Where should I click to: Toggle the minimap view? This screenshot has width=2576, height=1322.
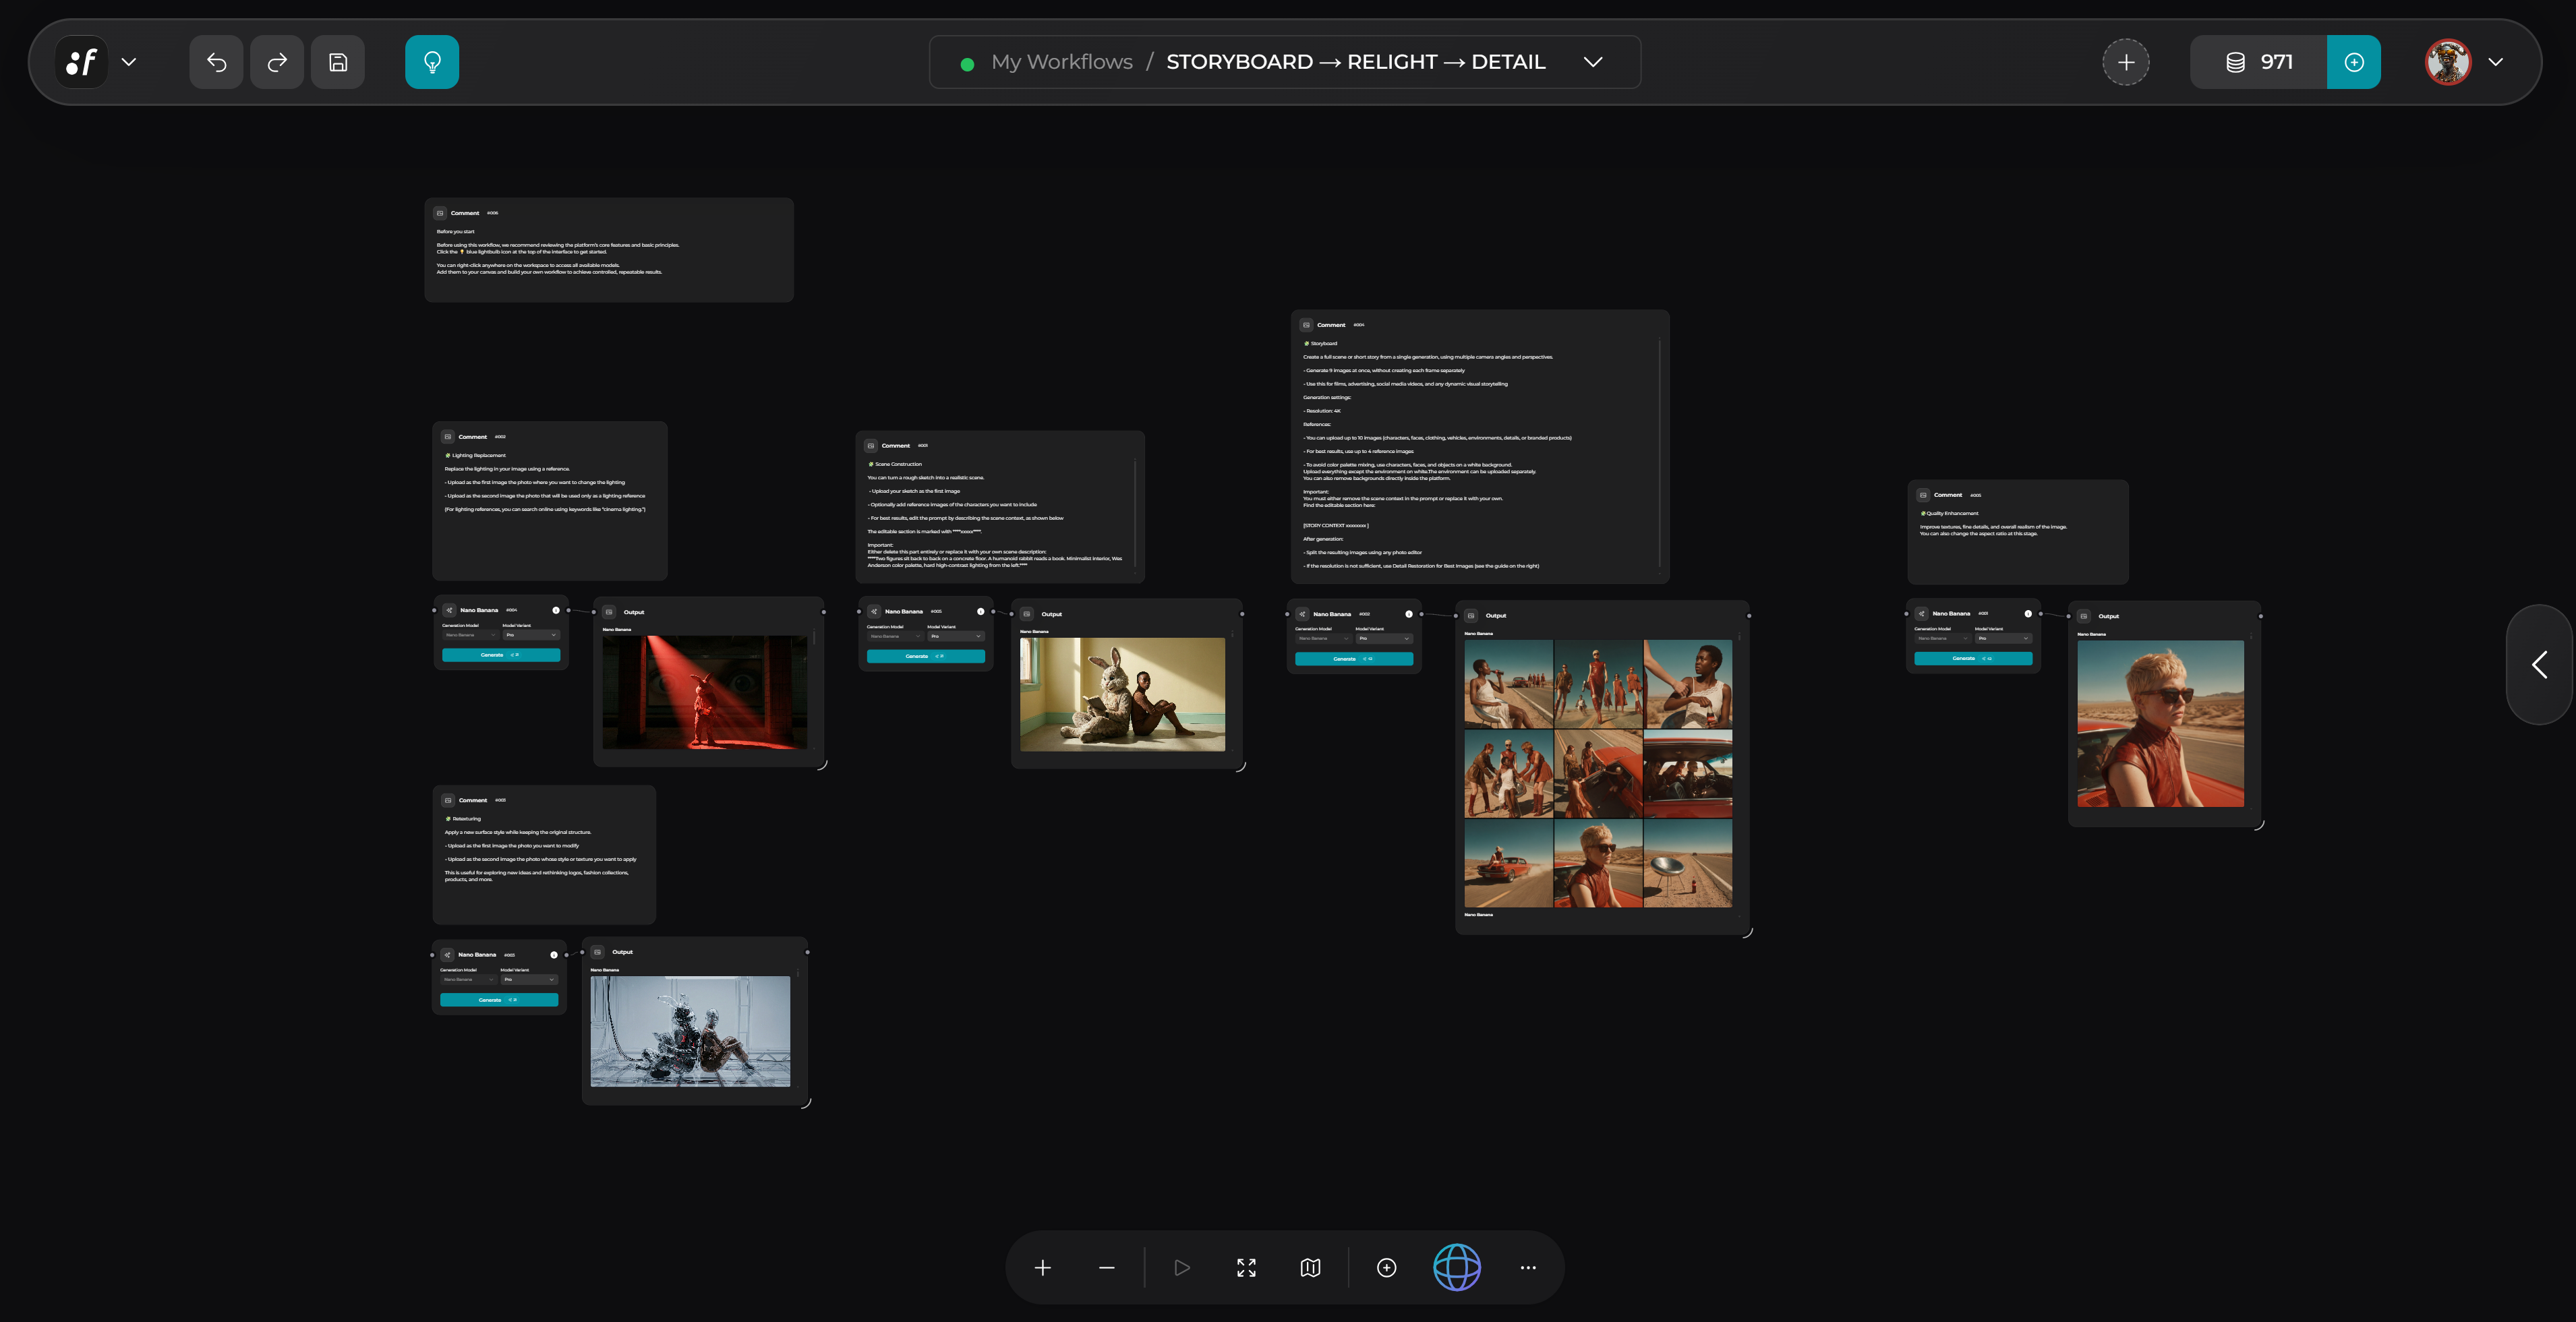[1310, 1268]
